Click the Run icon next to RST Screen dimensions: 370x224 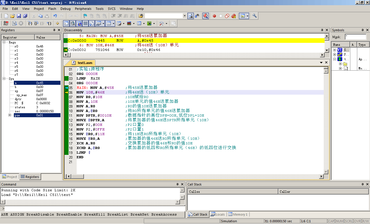[x=14, y=23]
